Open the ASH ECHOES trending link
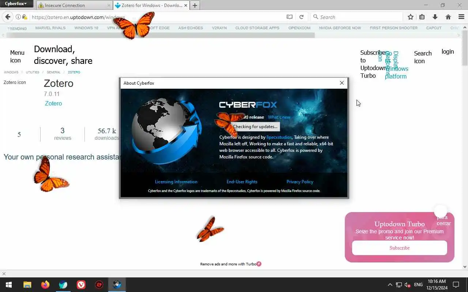 point(190,28)
